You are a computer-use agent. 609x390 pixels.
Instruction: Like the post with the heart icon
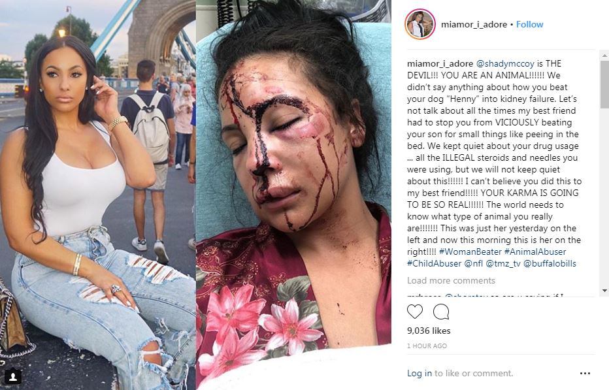point(415,312)
